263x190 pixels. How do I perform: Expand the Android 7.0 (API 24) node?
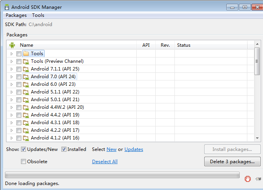click(x=11, y=77)
